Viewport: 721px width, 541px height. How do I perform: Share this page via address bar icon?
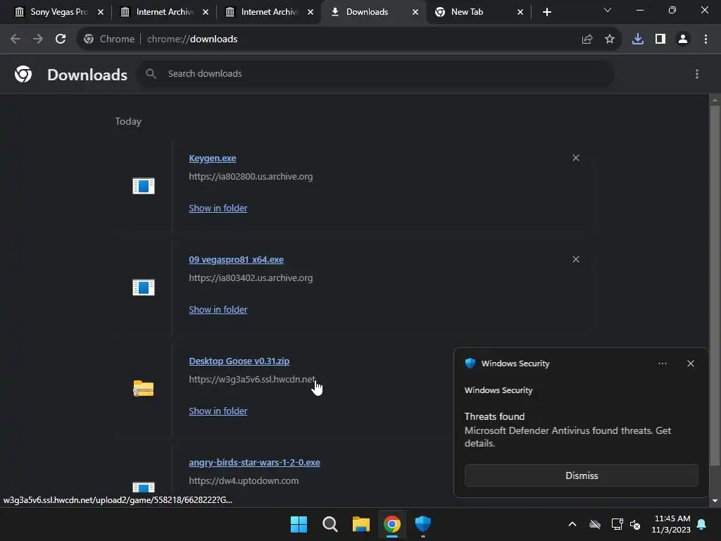click(x=587, y=39)
